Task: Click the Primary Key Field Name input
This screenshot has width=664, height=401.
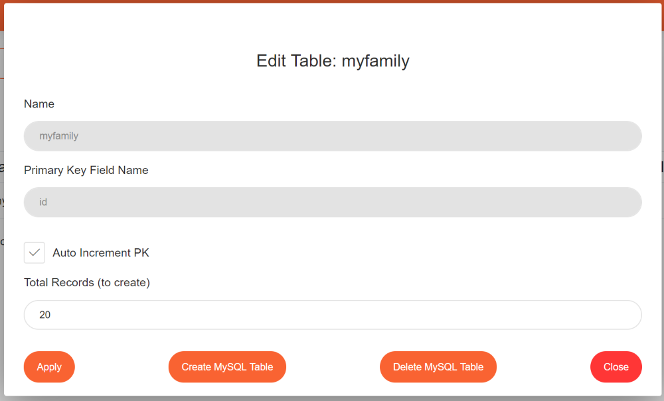Action: (x=332, y=202)
